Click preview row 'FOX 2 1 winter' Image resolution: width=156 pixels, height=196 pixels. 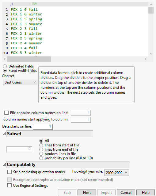26,34
